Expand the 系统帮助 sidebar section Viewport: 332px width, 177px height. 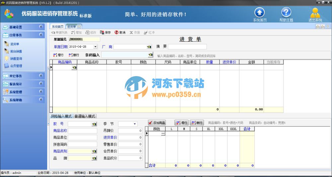(x=41, y=100)
